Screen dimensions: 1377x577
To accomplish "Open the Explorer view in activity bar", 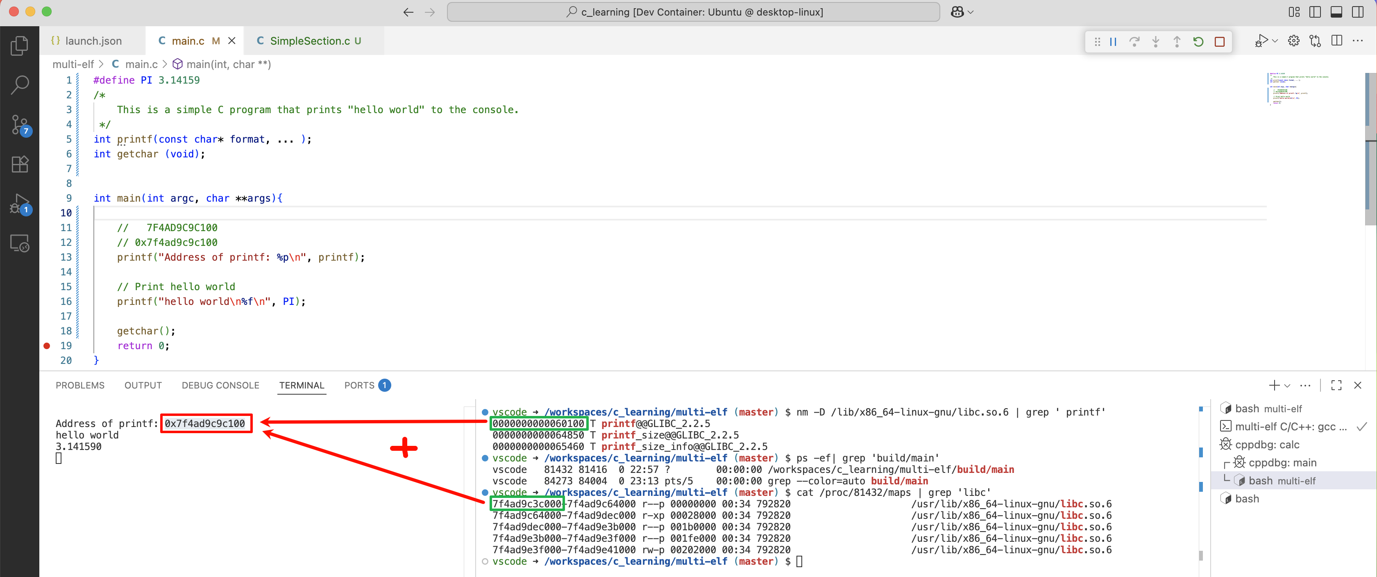I will click(x=19, y=46).
